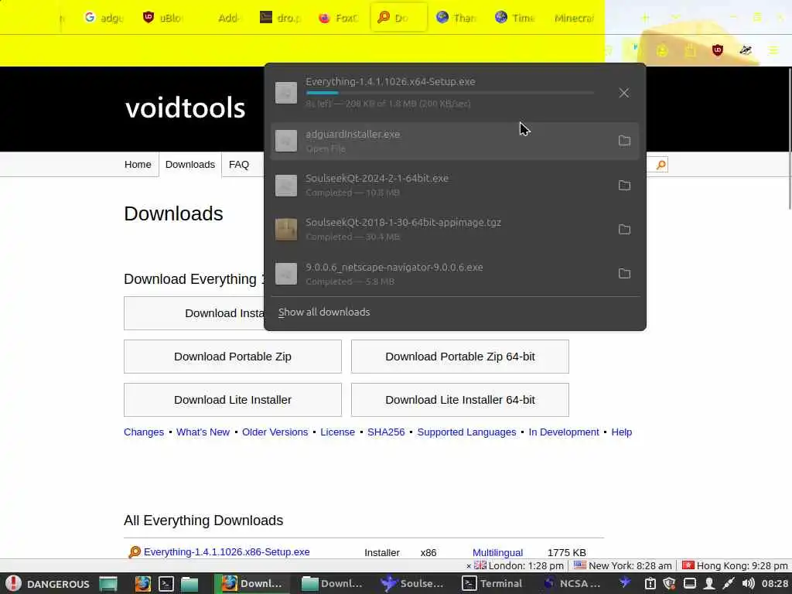
Task: Click the orange search magnifier icon on voidtools
Action: point(661,165)
